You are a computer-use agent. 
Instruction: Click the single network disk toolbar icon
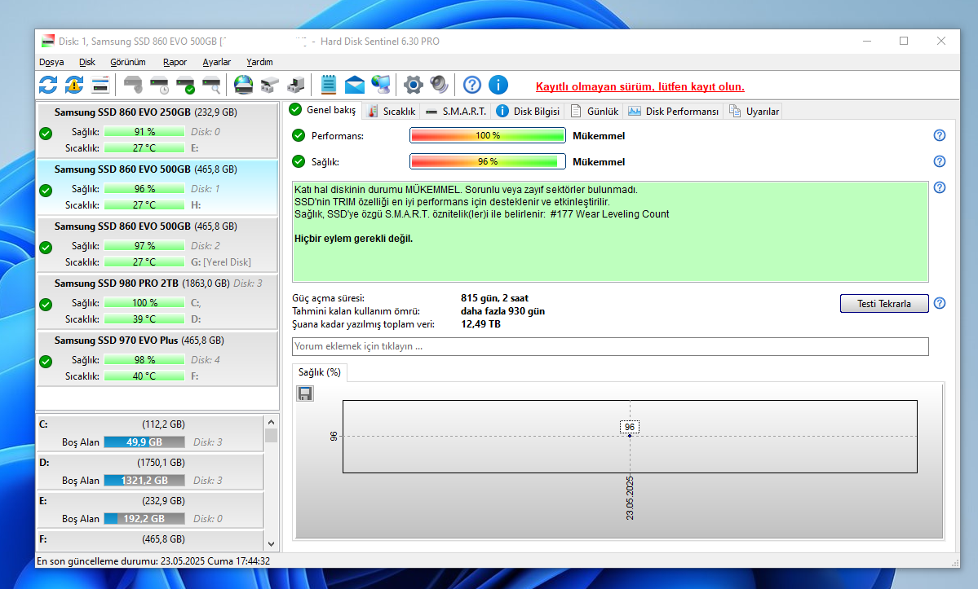click(x=269, y=85)
